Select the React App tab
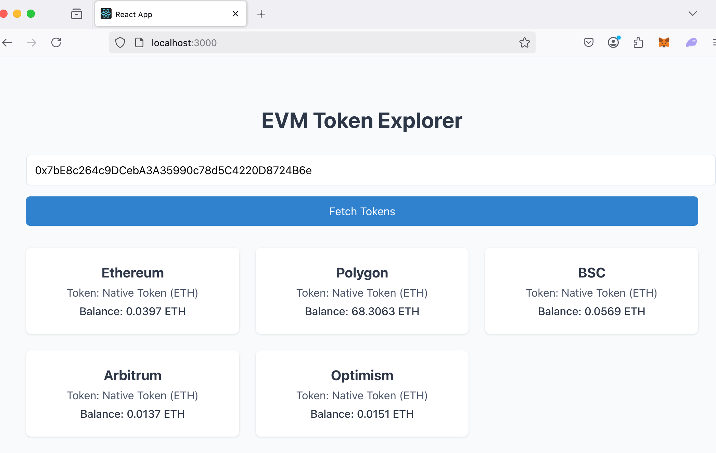The width and height of the screenshot is (716, 453). click(171, 14)
